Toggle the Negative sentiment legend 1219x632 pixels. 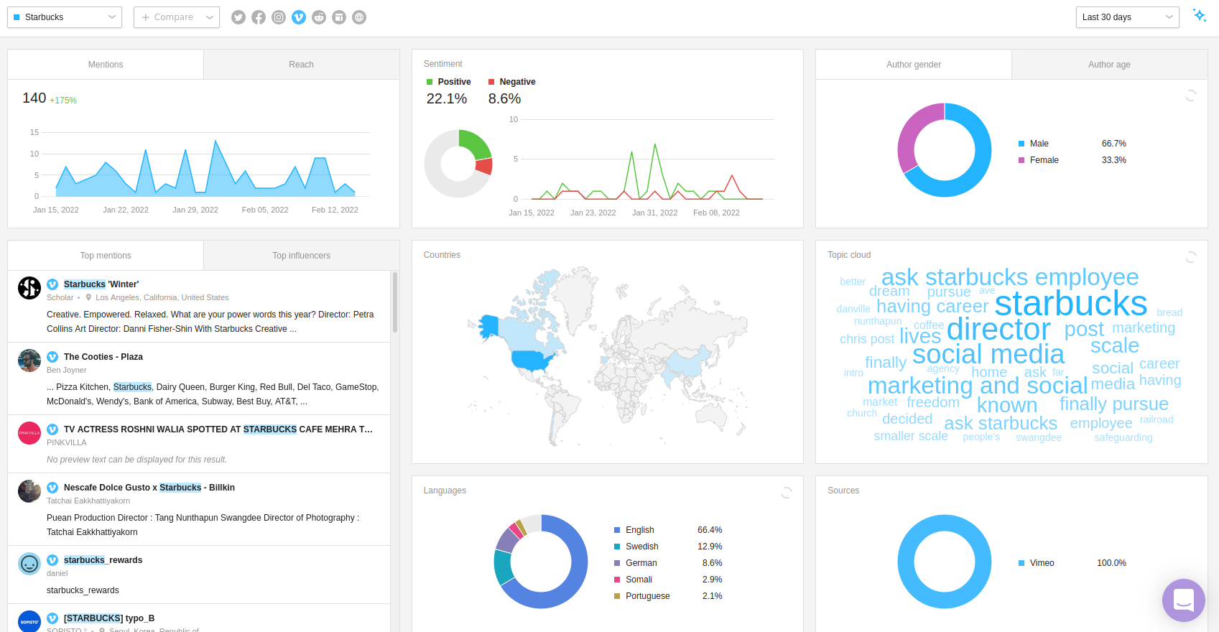coord(512,82)
